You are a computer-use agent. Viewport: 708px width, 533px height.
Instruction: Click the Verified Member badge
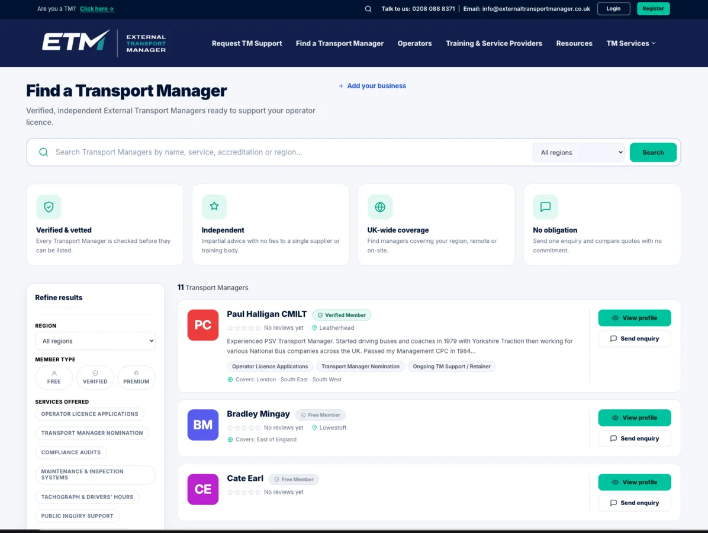[342, 315]
